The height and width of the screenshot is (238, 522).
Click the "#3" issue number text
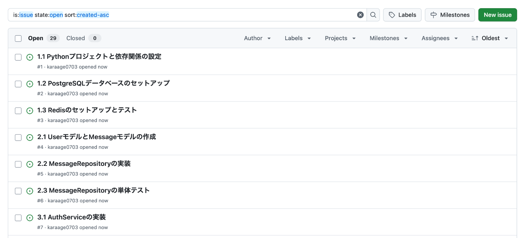pyautogui.click(x=40, y=120)
